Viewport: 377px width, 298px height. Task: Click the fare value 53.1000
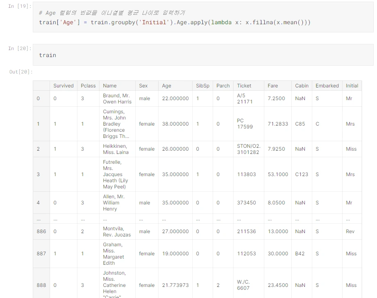pos(278,174)
